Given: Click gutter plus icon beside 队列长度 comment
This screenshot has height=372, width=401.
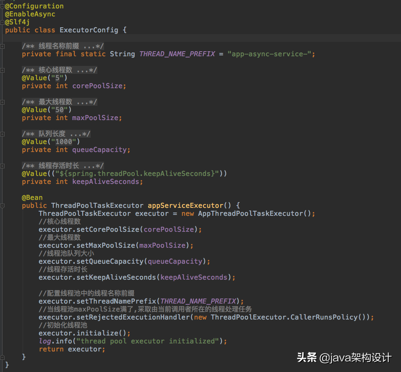Looking at the screenshot, I should (x=2, y=134).
